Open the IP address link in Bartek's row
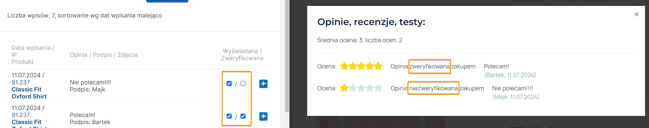Viewport: 649px width, 128px height. 21,115
